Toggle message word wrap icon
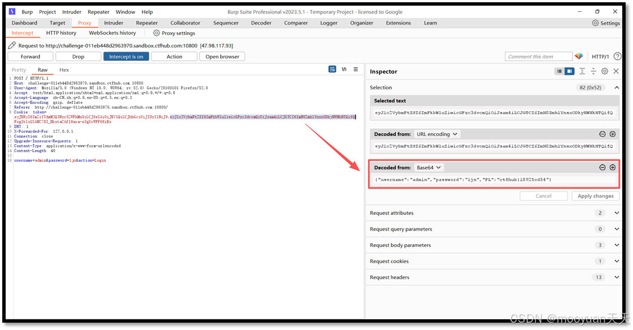The image size is (633, 330). (x=332, y=70)
